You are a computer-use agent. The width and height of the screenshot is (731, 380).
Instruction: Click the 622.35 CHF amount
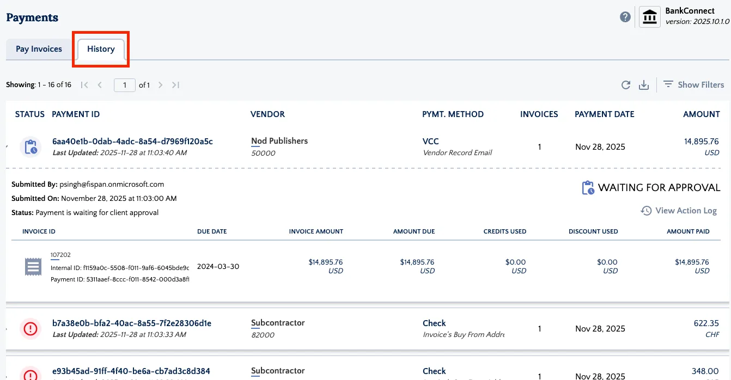pyautogui.click(x=706, y=323)
